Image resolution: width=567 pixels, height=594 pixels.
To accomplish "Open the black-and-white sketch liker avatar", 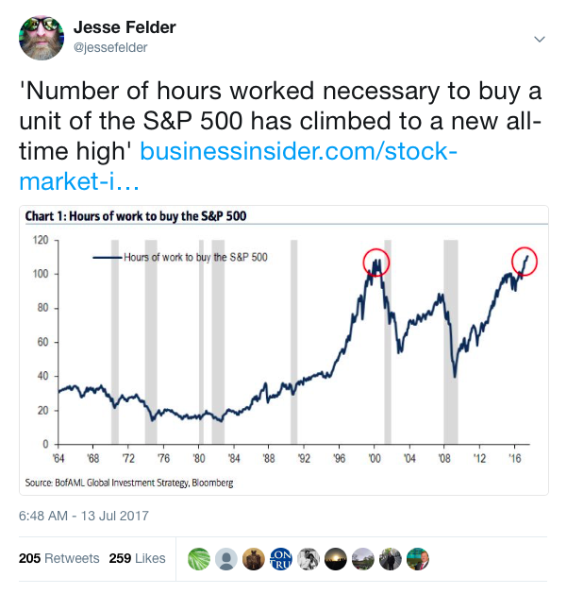I will coord(309,559).
